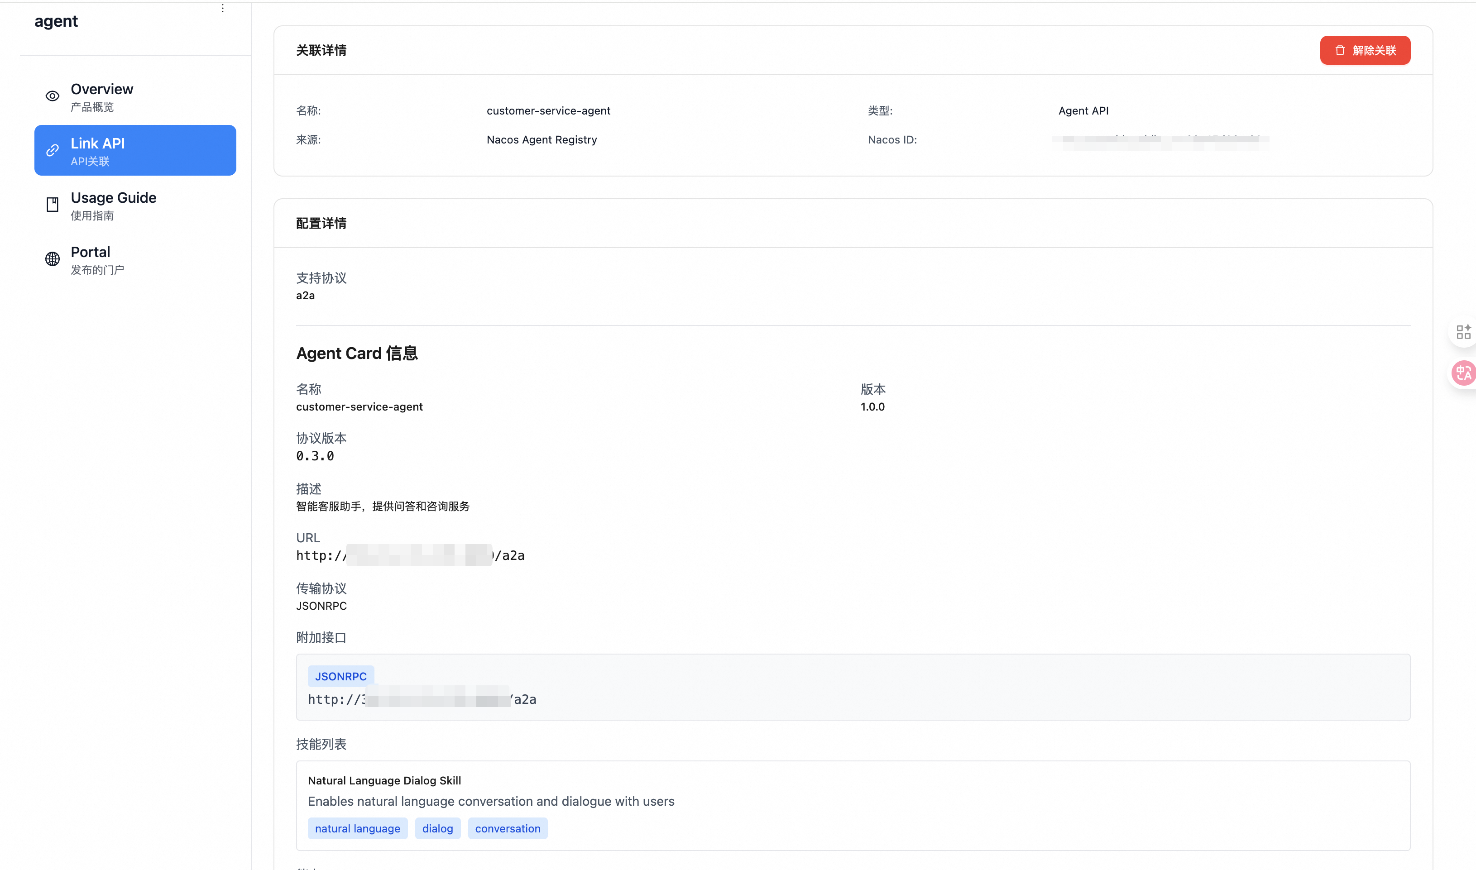Click the Overview eye icon
The image size is (1476, 870).
point(52,96)
